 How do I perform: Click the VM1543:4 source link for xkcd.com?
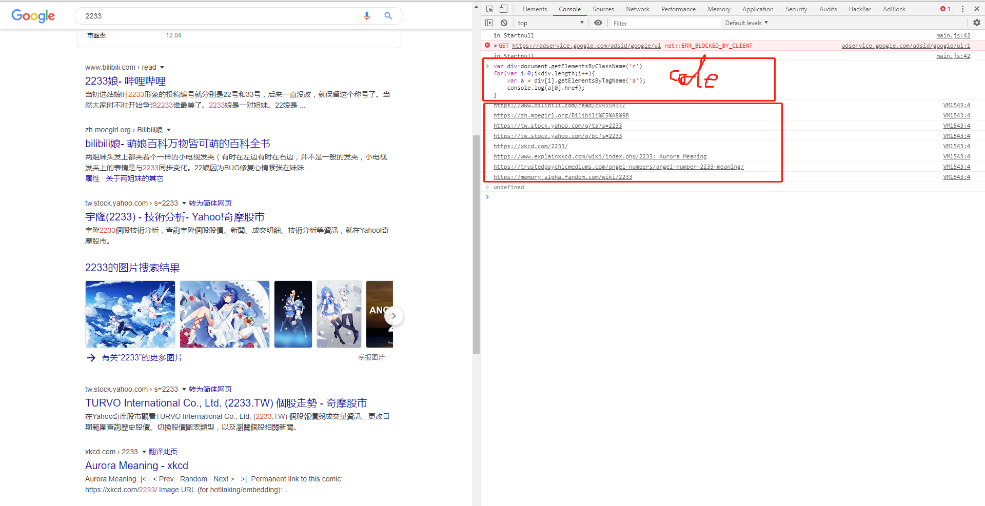pyautogui.click(x=956, y=146)
